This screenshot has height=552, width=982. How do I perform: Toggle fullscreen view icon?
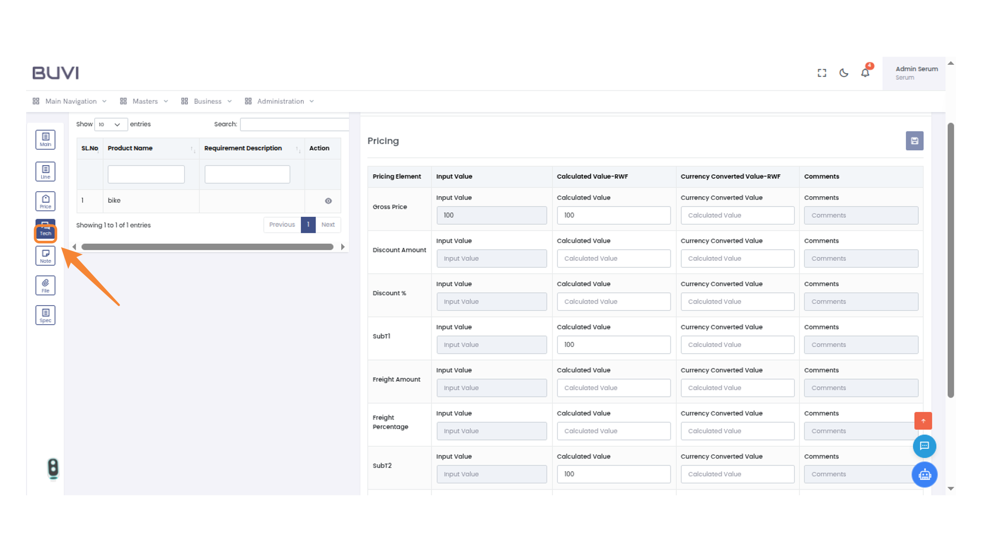822,73
